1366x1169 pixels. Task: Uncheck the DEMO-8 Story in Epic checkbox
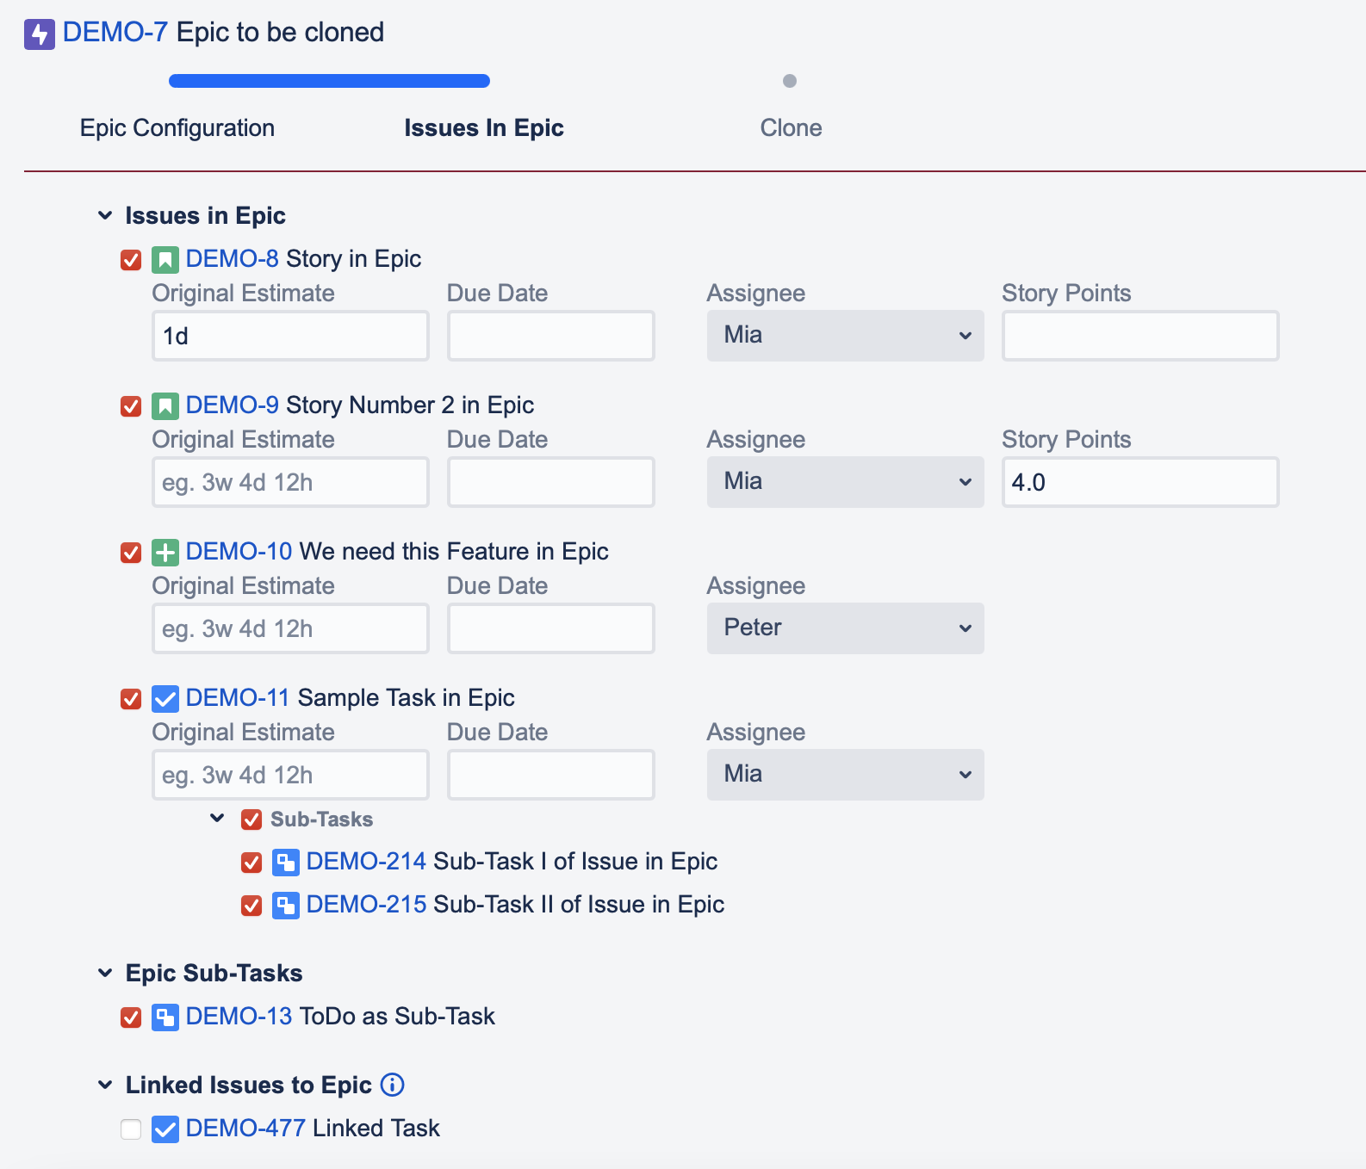(131, 260)
